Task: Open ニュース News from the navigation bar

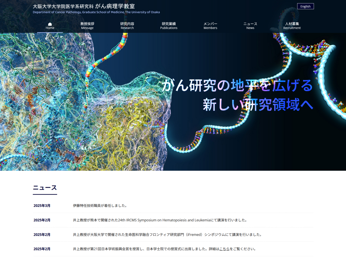Action: (250, 26)
